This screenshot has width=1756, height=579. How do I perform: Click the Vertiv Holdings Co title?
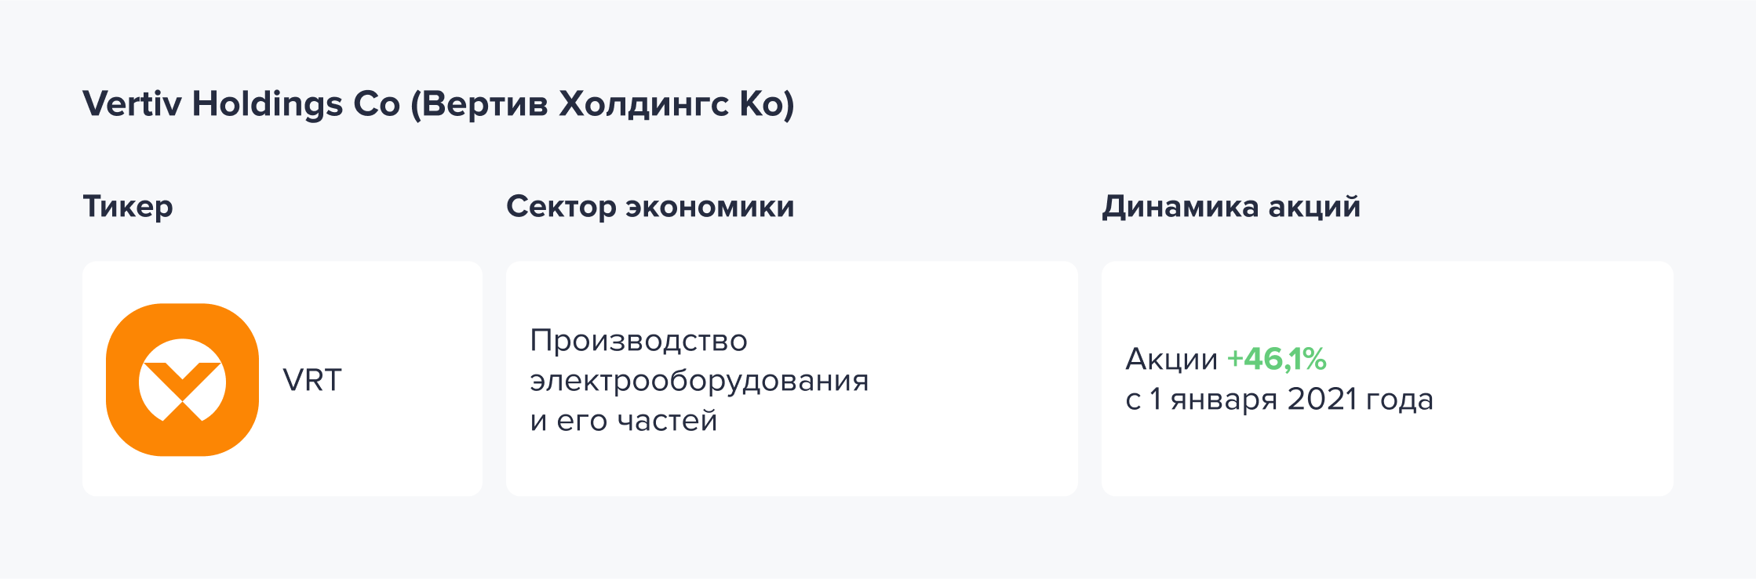242,103
